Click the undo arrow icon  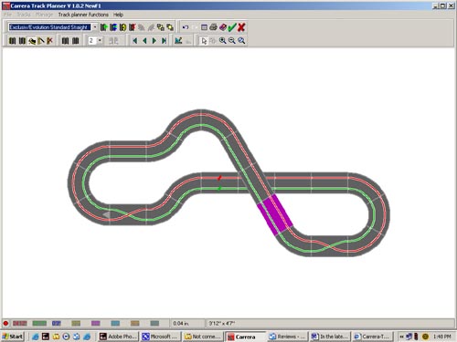pyautogui.click(x=186, y=27)
